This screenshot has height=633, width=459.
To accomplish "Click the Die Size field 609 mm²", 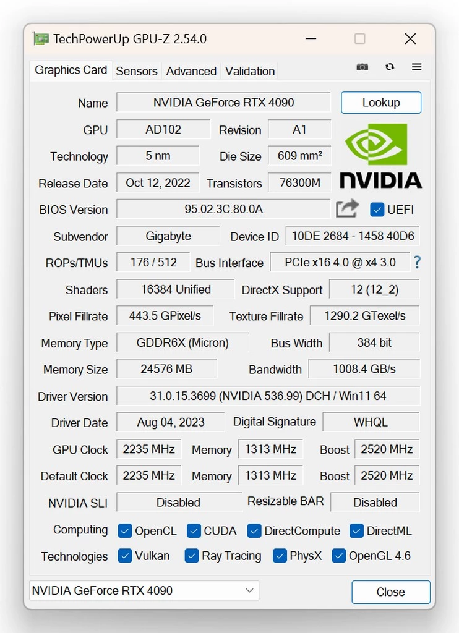I will click(x=299, y=156).
